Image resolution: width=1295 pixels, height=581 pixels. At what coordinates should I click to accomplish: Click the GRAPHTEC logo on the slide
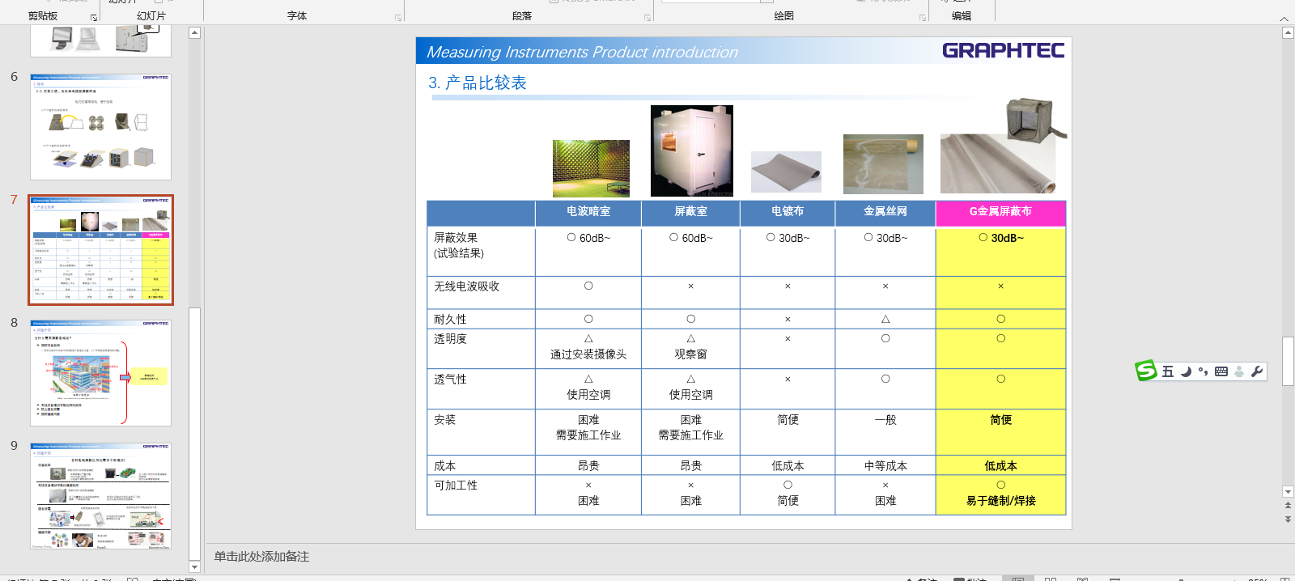tap(1003, 50)
